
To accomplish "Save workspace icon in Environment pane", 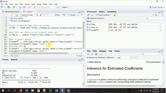I will pos(92,15).
